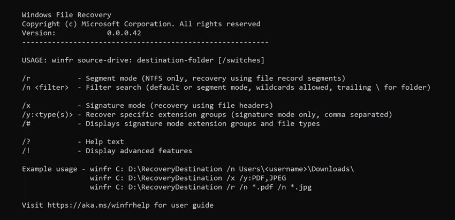Click the /! switch text
This screenshot has width=455, height=220.
(x=26, y=151)
